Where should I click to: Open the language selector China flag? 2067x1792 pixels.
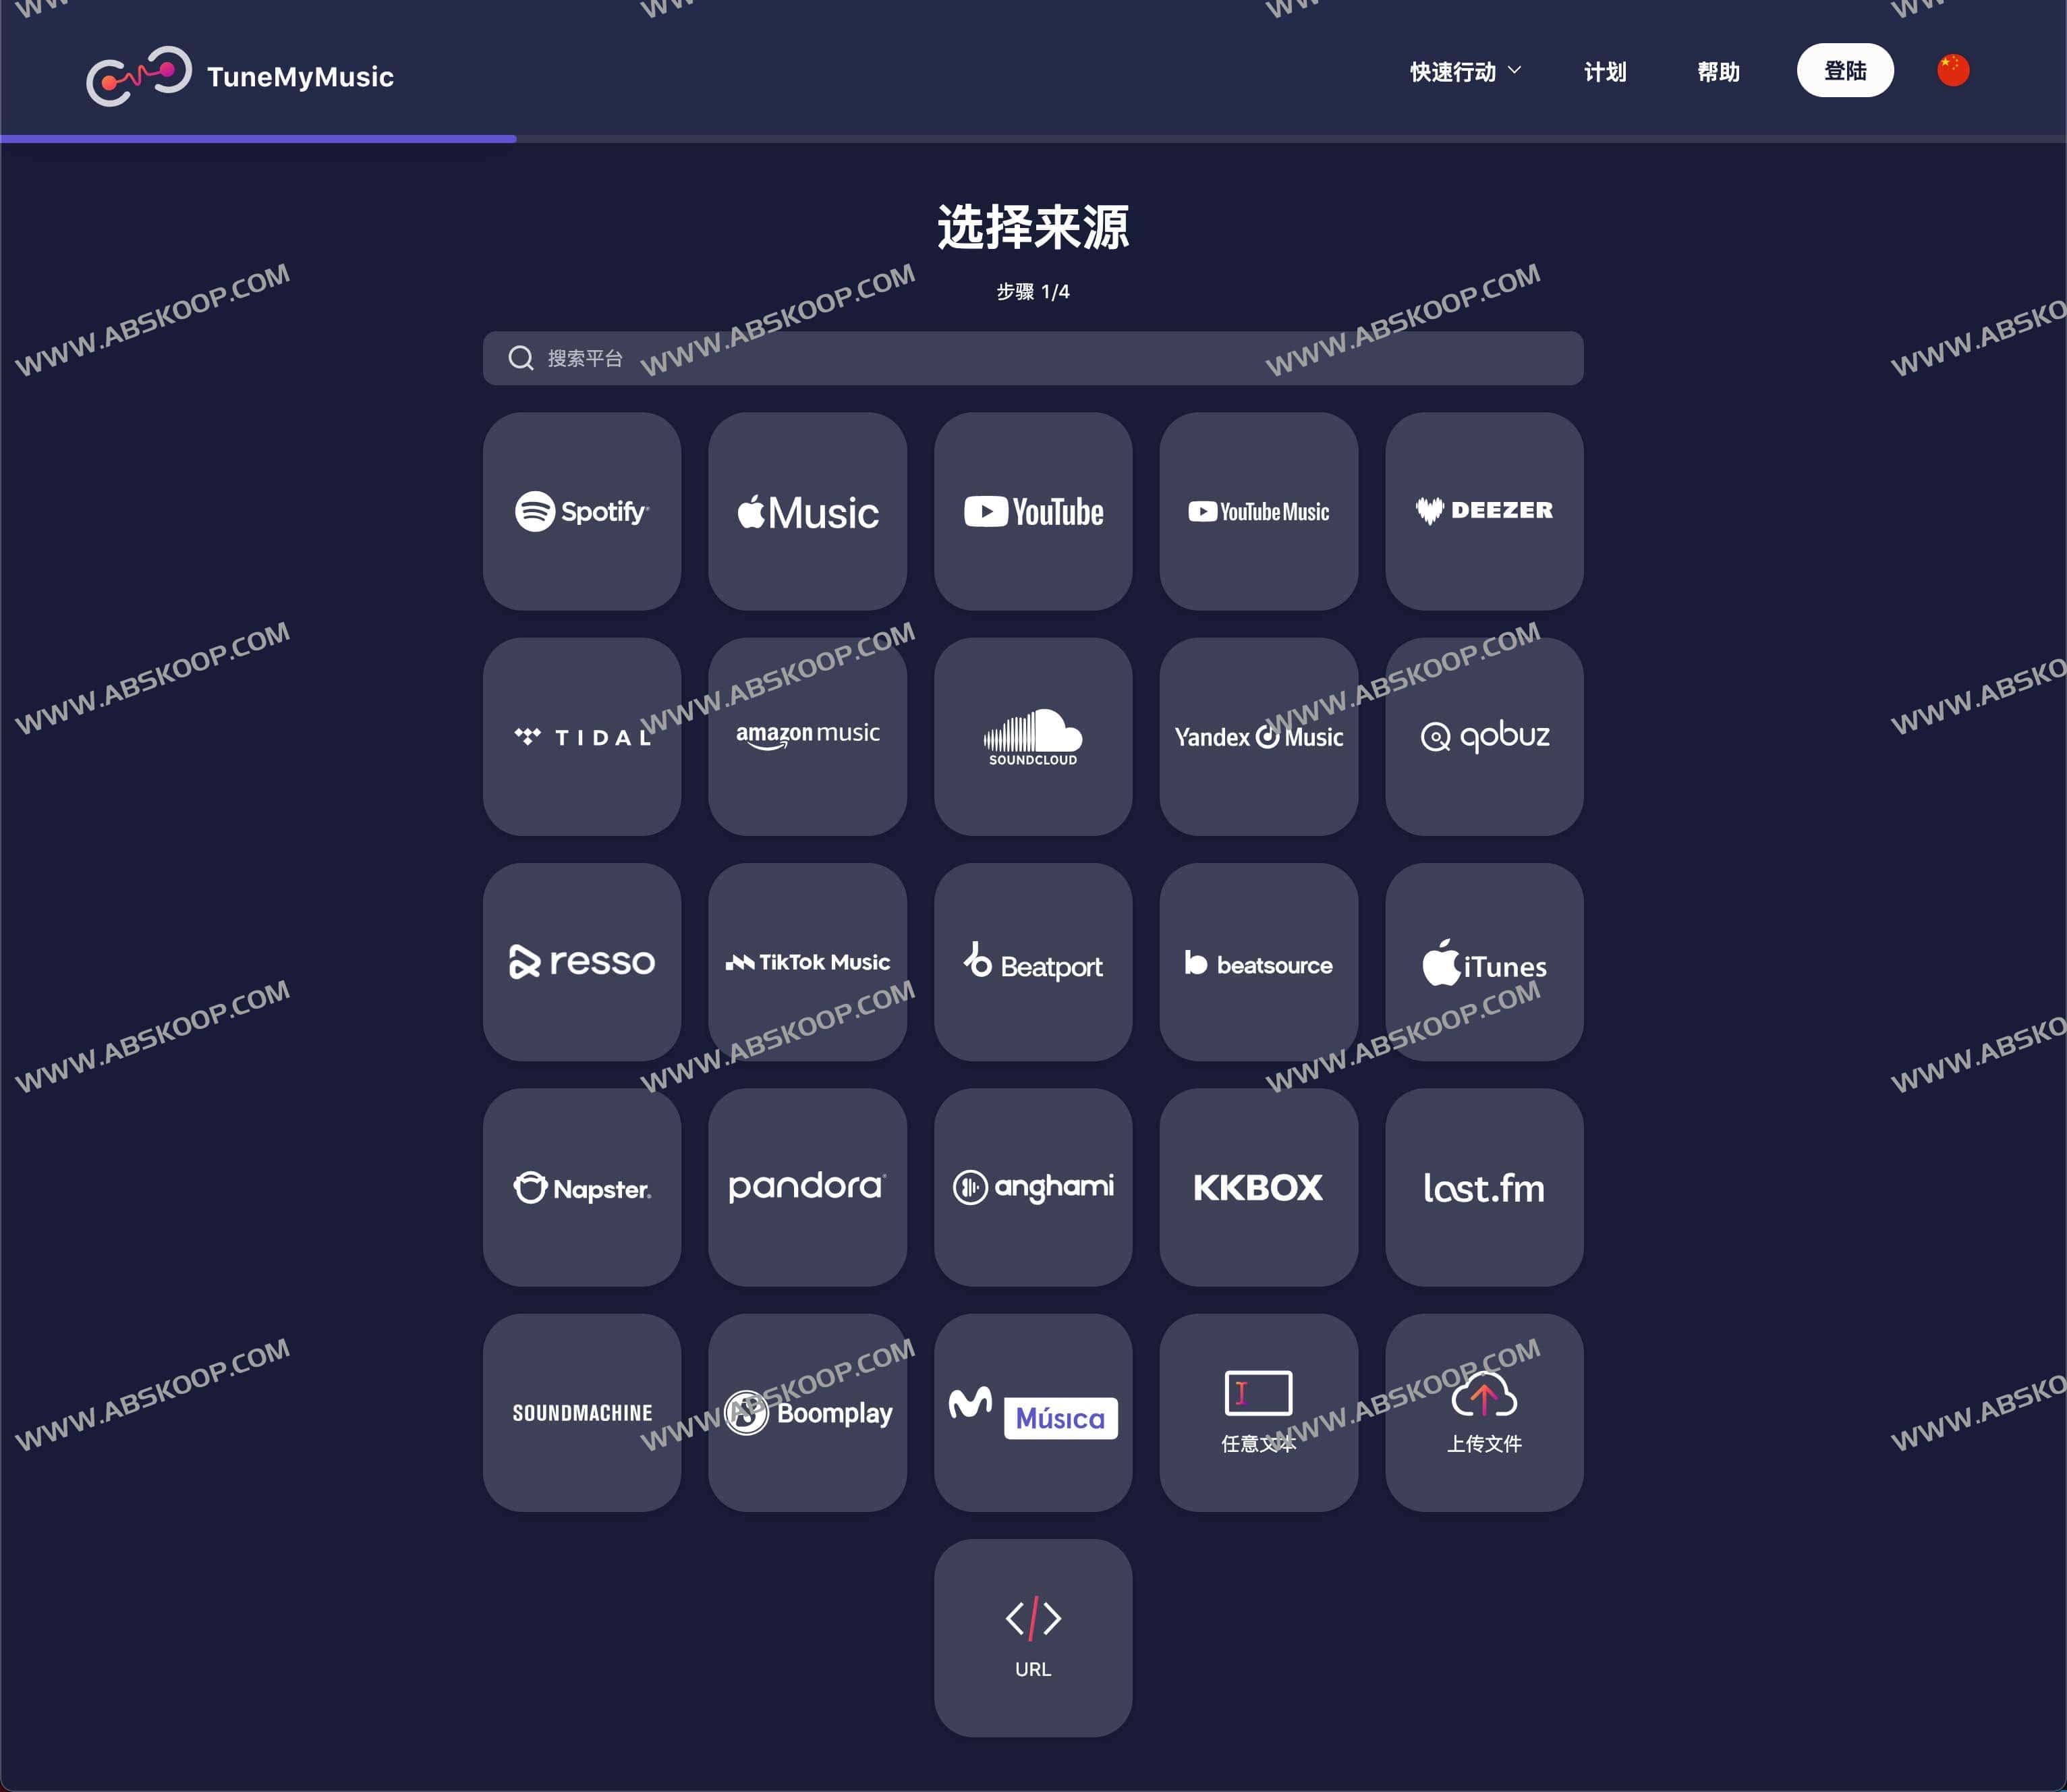(1952, 70)
